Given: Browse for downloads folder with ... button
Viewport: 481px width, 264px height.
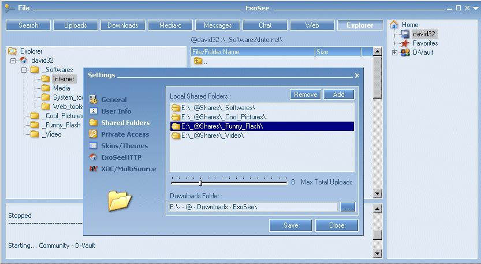Looking at the screenshot, I should click(x=347, y=207).
